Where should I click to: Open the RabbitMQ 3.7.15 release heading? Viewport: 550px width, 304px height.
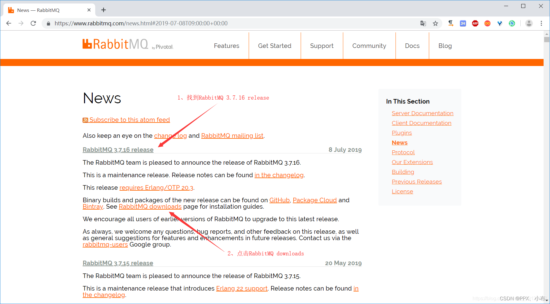pyautogui.click(x=118, y=263)
